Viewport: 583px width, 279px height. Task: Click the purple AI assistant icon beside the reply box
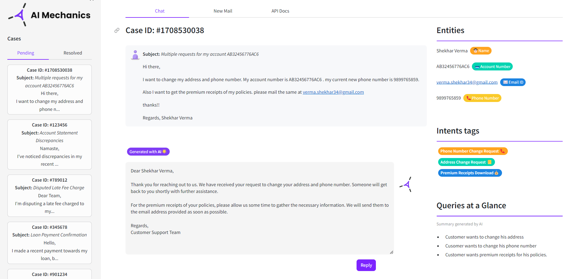pos(406,184)
